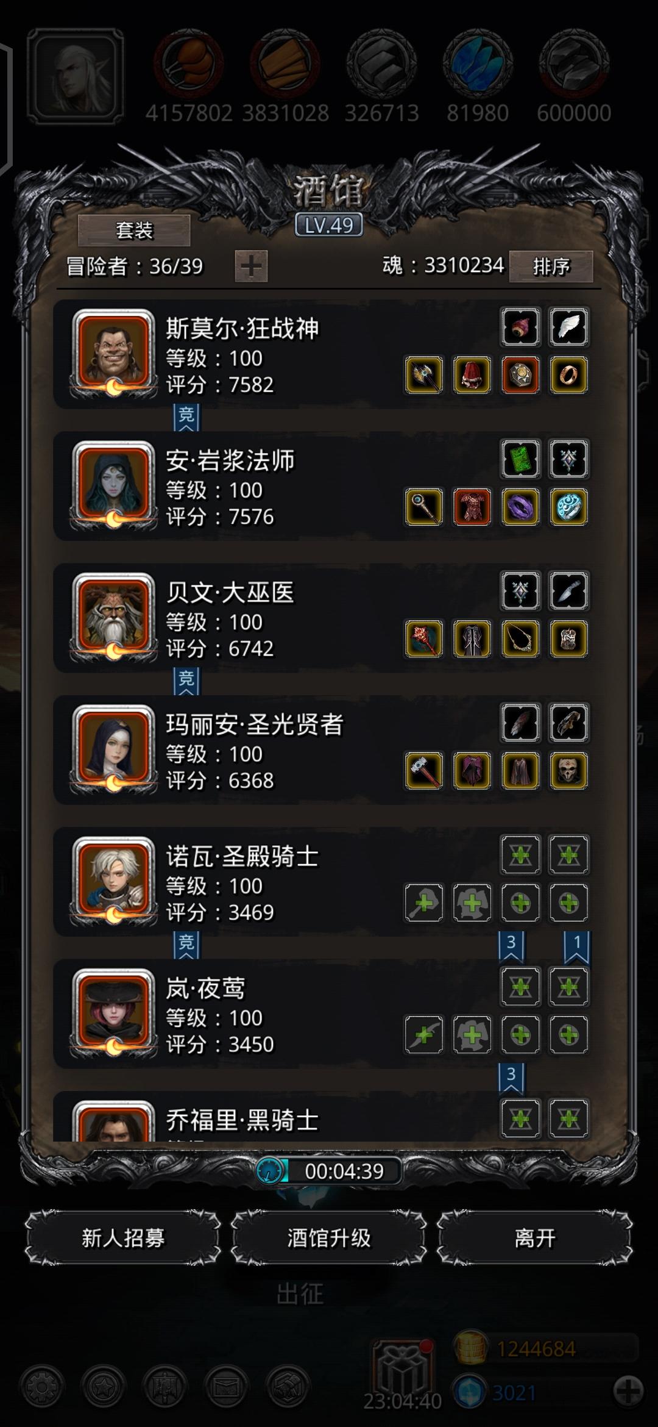Select the skull mask of 玛丽安·圣光贤者
Image resolution: width=658 pixels, height=1427 pixels.
click(x=568, y=771)
